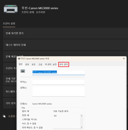Click the small printer icon beside name field

tap(23, 71)
